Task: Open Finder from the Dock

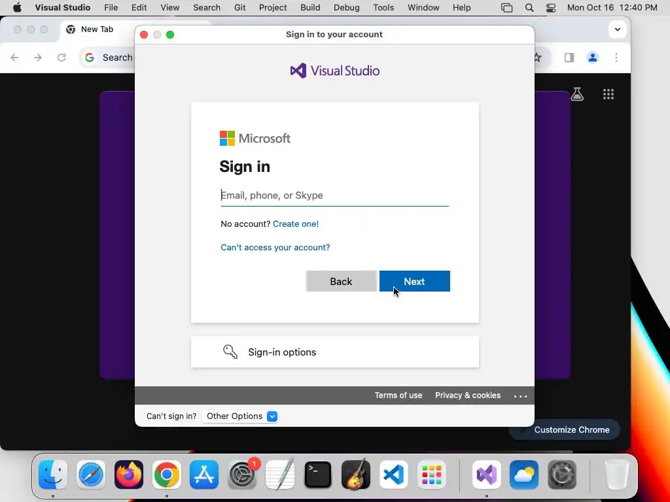Action: (53, 475)
